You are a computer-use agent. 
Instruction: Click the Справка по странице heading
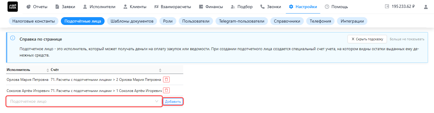41,39
